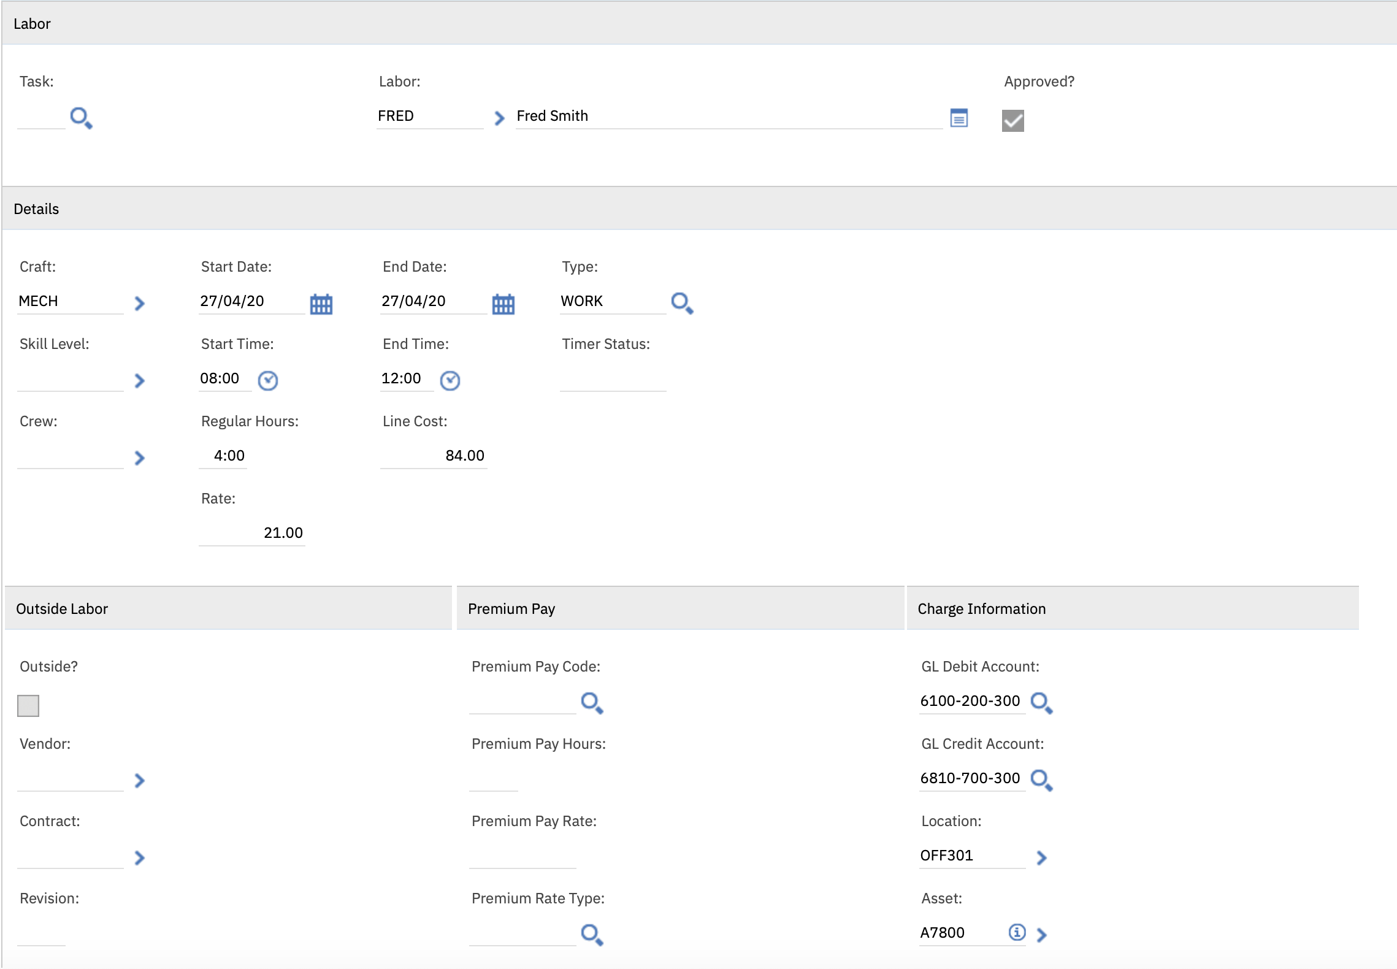Toggle the Approved checkbox
This screenshot has height=969, width=1397.
(1012, 120)
